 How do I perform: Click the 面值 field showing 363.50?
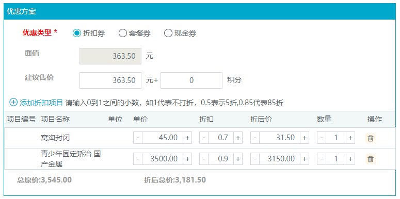(110, 56)
